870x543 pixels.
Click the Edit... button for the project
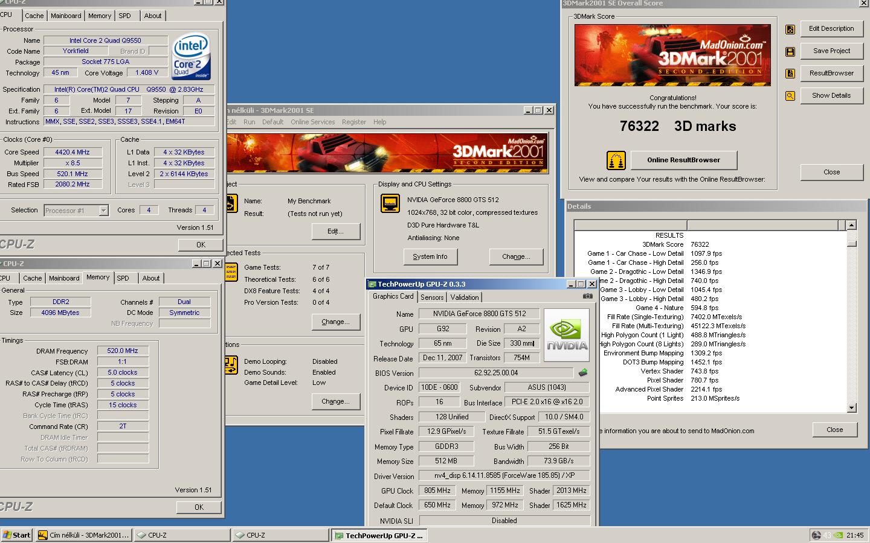pyautogui.click(x=335, y=231)
